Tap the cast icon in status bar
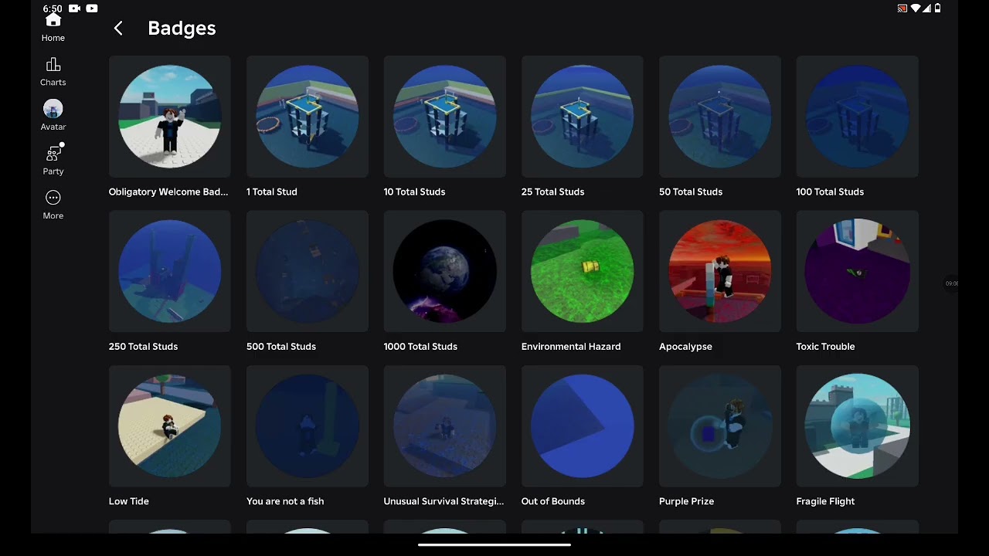The image size is (989, 556). 902,8
